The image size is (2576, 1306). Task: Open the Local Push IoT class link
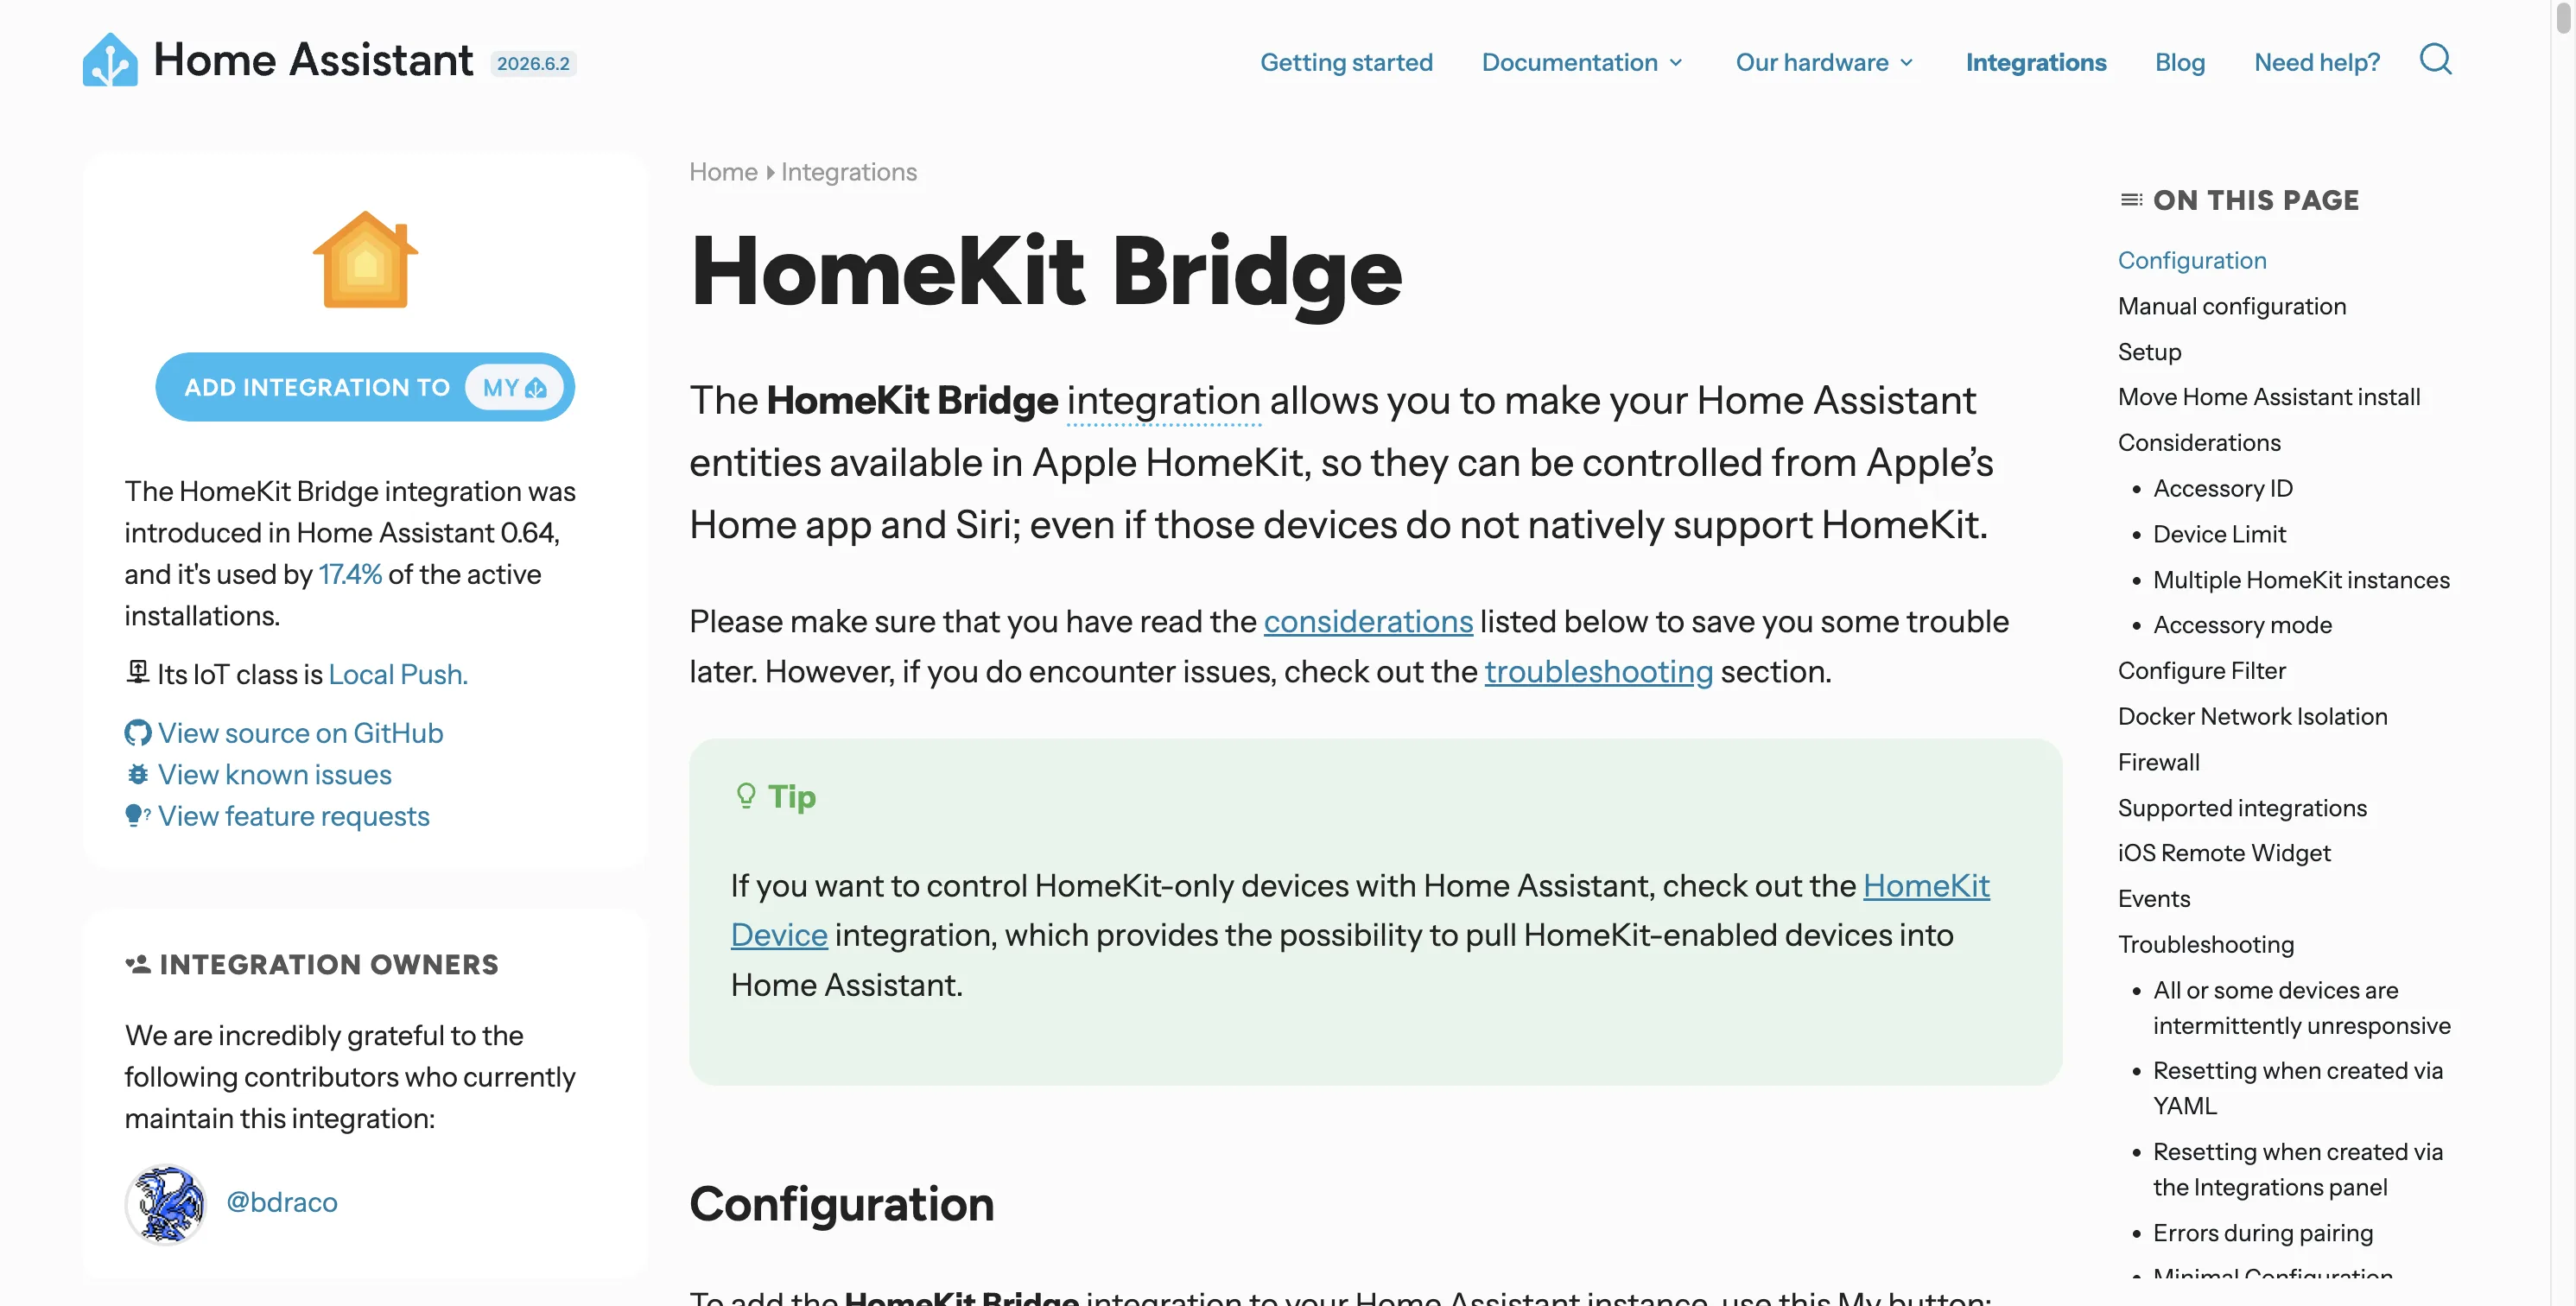(x=398, y=674)
